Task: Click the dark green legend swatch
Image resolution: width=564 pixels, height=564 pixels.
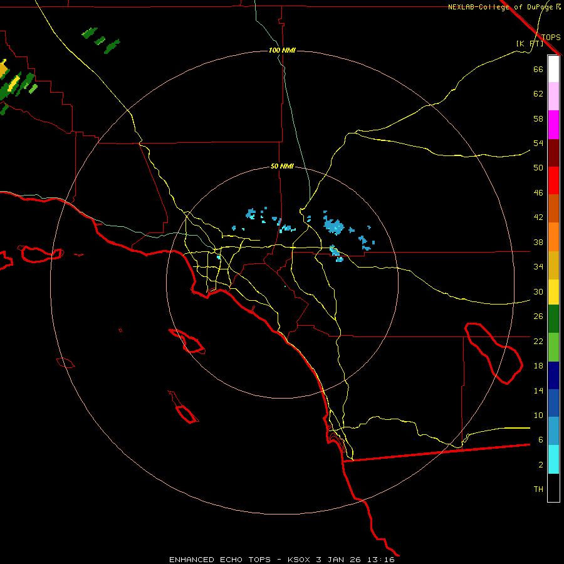Action: [553, 319]
